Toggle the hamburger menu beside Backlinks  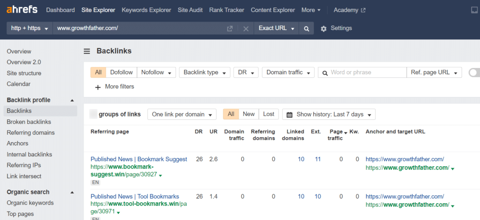click(87, 51)
